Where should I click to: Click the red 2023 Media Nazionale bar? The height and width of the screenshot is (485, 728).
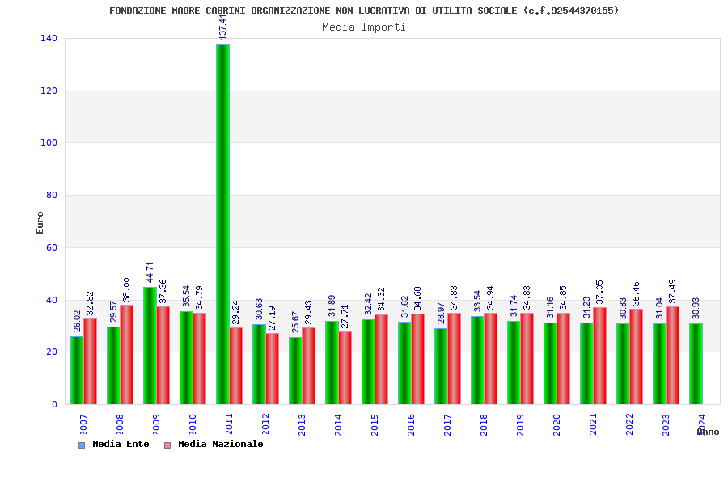pyautogui.click(x=673, y=356)
